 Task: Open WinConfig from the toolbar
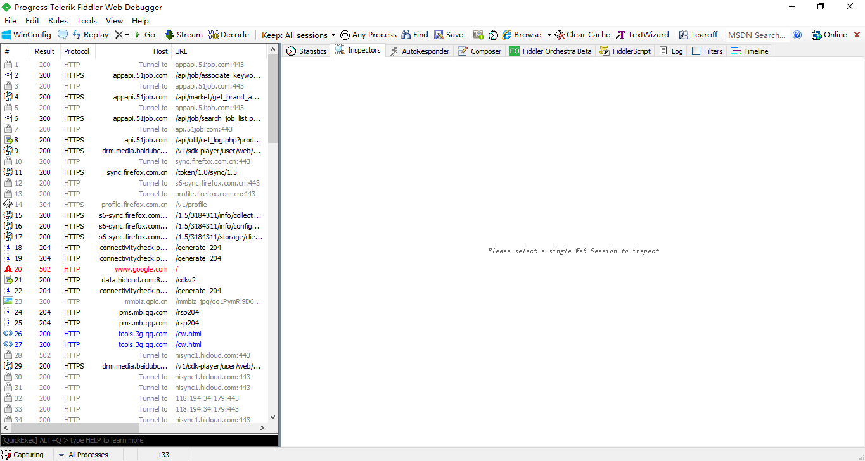coord(27,35)
